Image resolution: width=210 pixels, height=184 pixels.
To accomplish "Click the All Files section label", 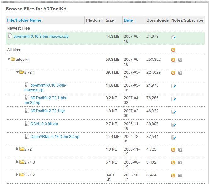I will click(14, 49).
